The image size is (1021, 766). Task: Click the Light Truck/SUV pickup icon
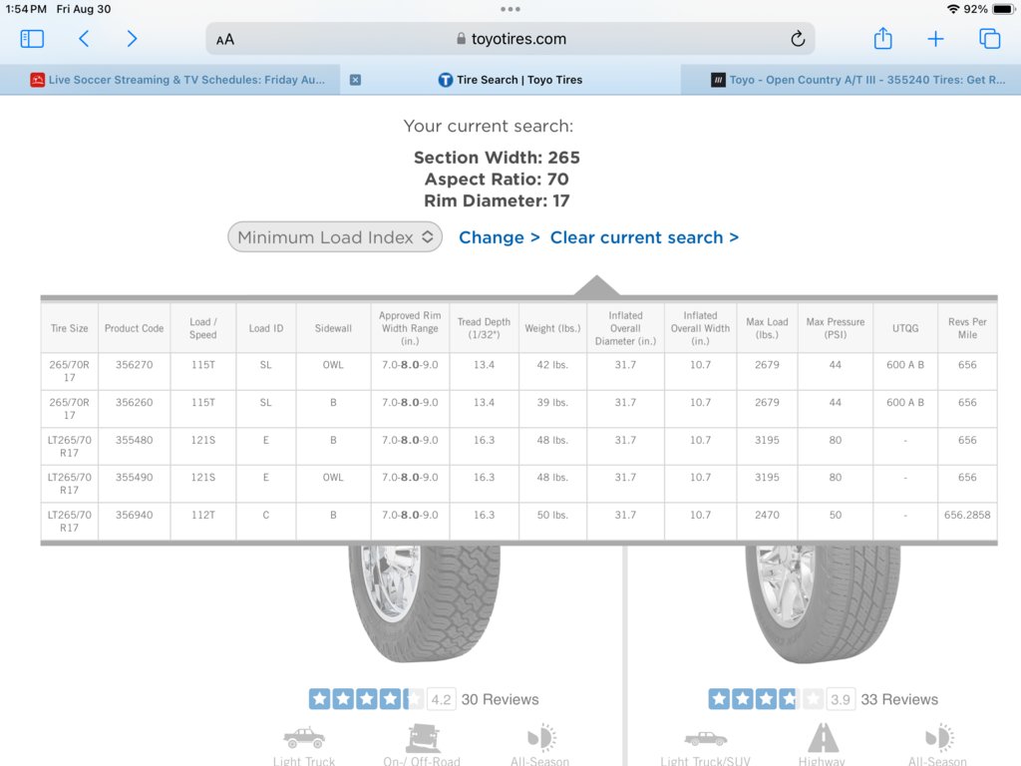[x=705, y=739]
